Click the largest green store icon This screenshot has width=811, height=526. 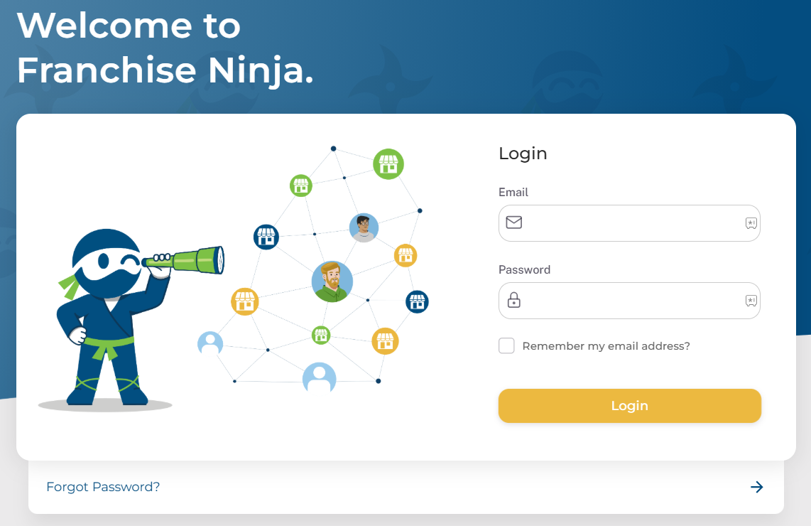[x=388, y=164]
